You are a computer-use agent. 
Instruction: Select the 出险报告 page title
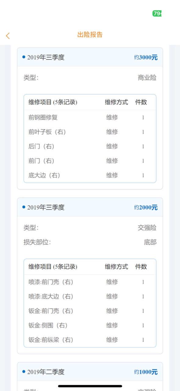click(x=90, y=35)
